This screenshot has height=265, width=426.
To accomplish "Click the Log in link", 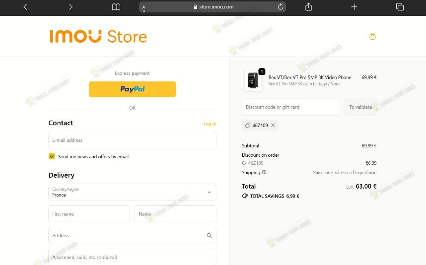I will coord(210,124).
